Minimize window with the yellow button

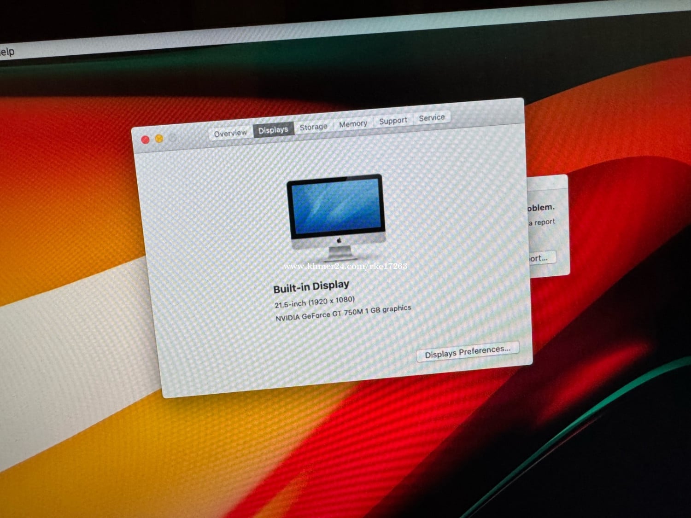tap(159, 139)
